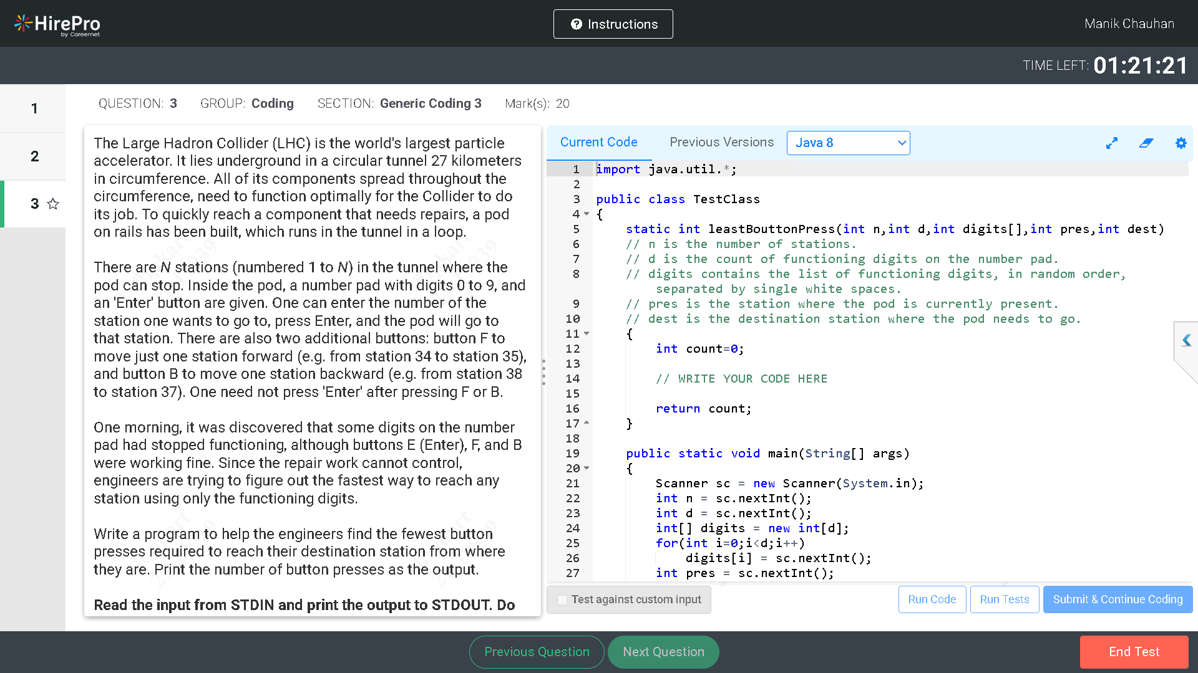Click 'digits[i] = sc.nextInt();' line
The height and width of the screenshot is (673, 1198).
(x=778, y=558)
